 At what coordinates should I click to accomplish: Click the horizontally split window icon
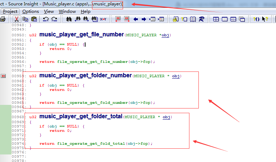point(233,19)
